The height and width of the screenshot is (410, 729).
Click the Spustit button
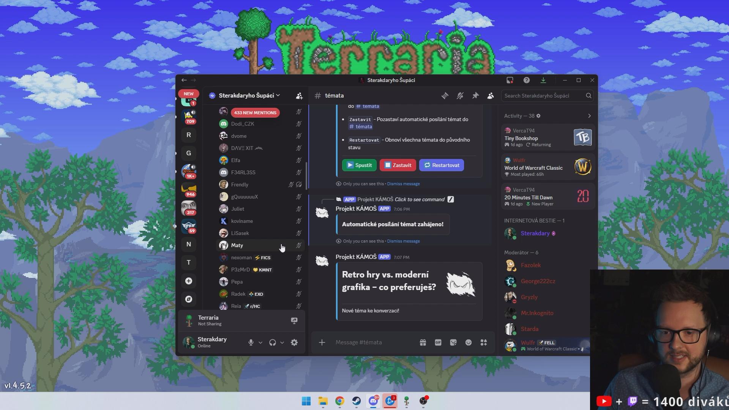coord(359,165)
